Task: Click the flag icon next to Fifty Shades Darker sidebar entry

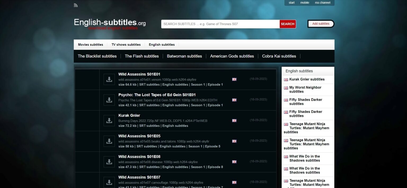Action: coord(286,100)
